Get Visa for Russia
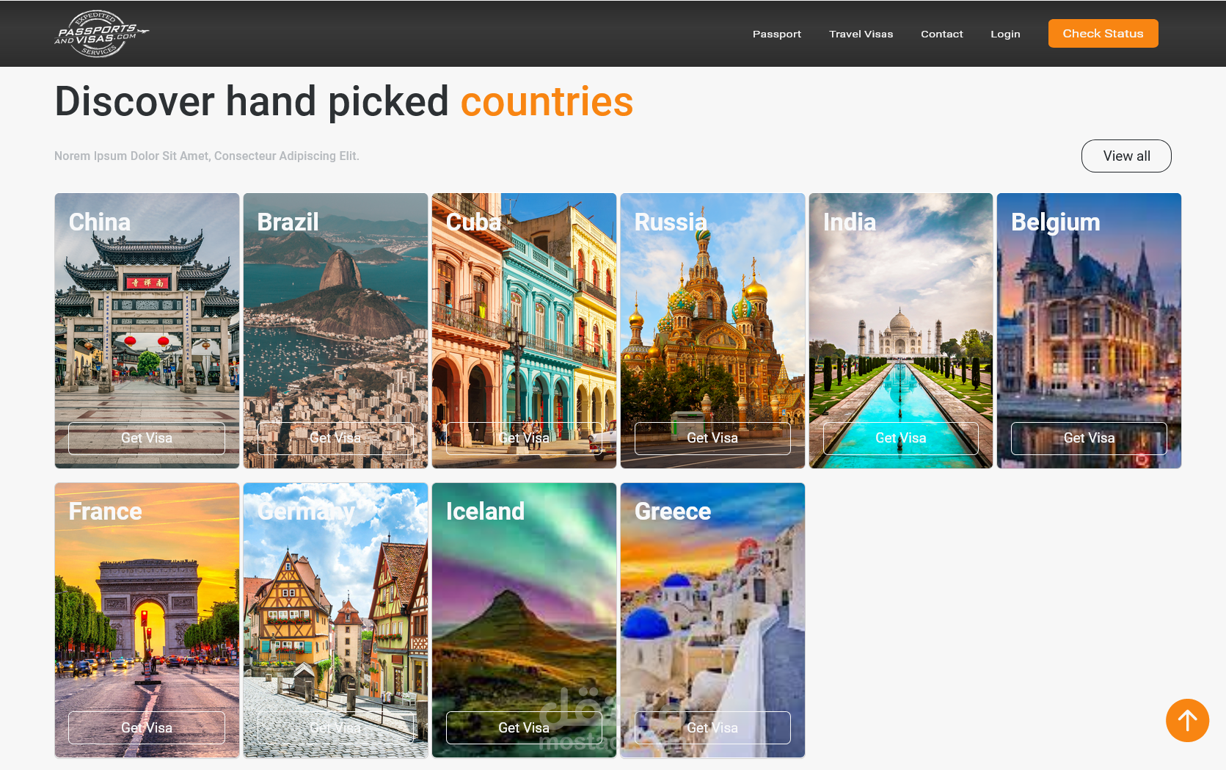The width and height of the screenshot is (1226, 770). coord(712,438)
